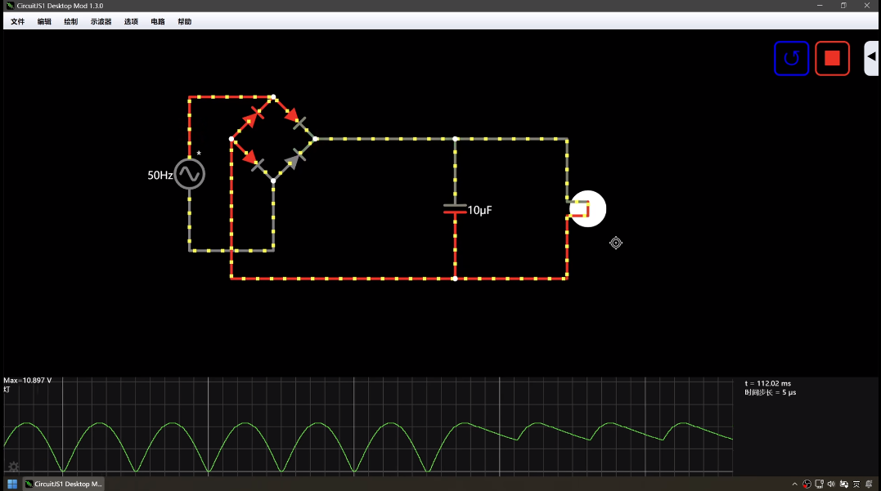This screenshot has width=881, height=491.
Task: Click CircuitJS1 Desktop taskbar button
Action: coord(64,484)
